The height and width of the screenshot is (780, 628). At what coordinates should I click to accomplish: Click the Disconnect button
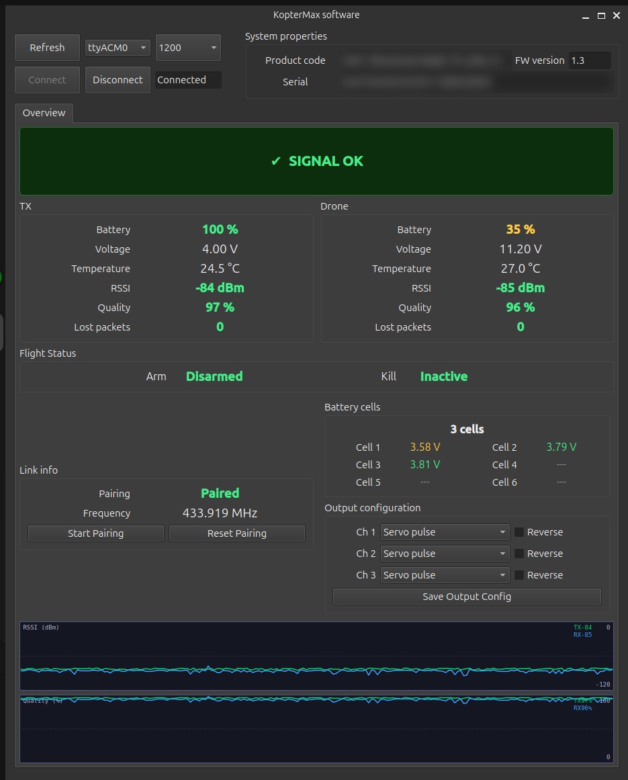(x=118, y=80)
